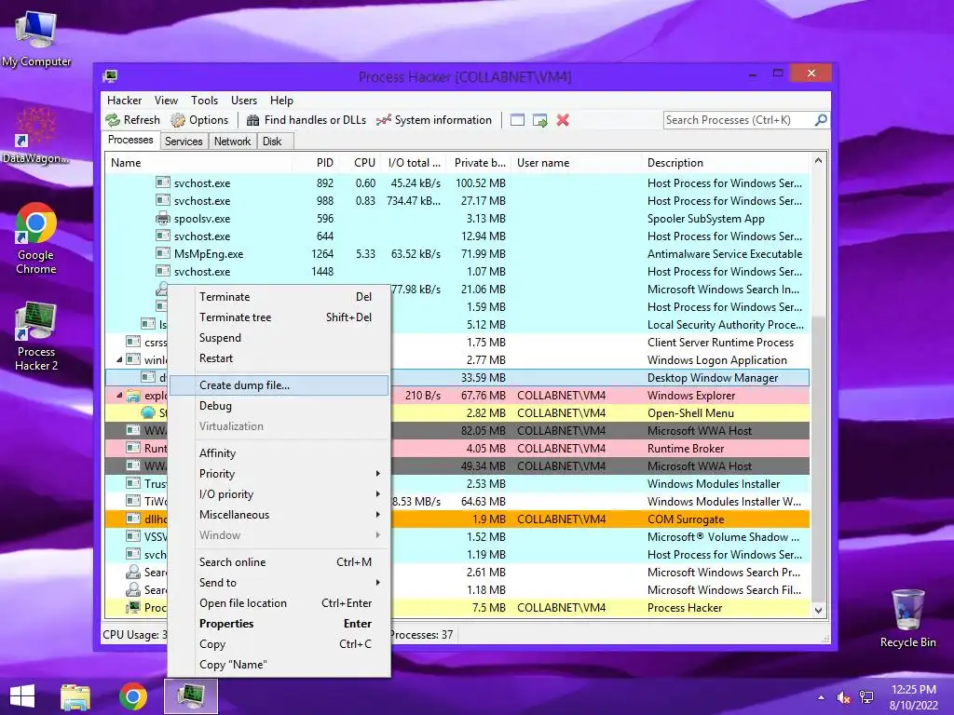The height and width of the screenshot is (715, 954).
Task: Sort by the CPU column header
Action: 359,163
